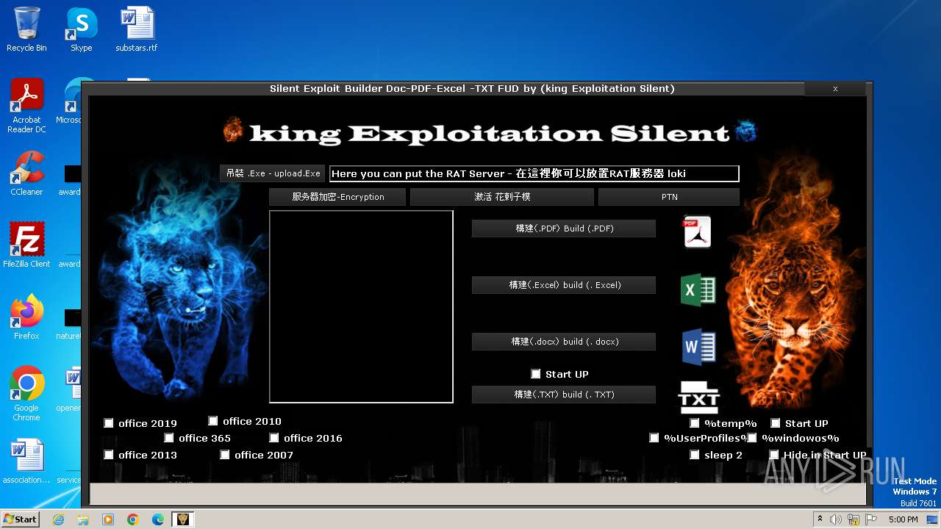Click the Word document icon
This screenshot has width=941, height=529.
click(x=698, y=346)
